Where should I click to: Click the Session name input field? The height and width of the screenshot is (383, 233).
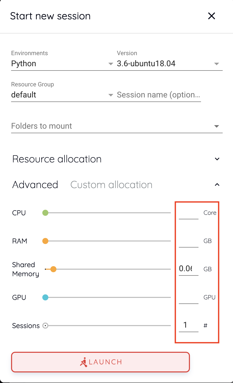point(158,95)
